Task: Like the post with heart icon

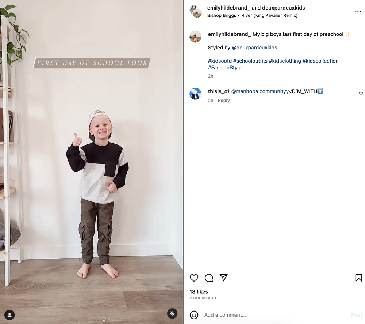Action: point(194,278)
